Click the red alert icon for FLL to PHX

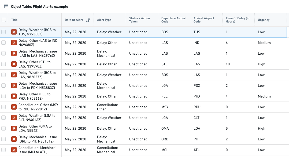click(x=14, y=96)
